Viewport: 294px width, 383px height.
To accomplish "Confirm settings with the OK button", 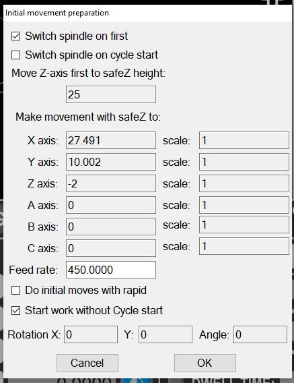I will [205, 363].
